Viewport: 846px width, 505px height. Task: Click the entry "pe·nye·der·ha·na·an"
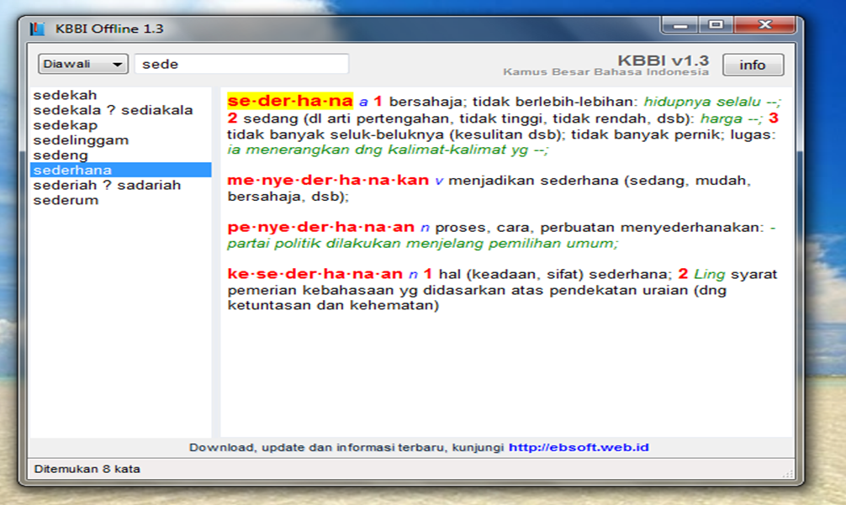(x=321, y=227)
